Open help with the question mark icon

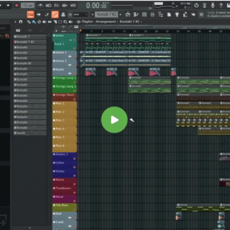(x=222, y=5)
